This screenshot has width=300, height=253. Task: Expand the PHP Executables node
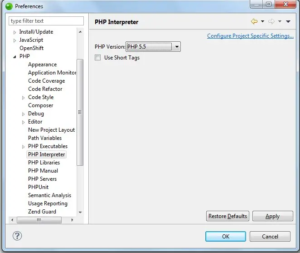click(23, 147)
